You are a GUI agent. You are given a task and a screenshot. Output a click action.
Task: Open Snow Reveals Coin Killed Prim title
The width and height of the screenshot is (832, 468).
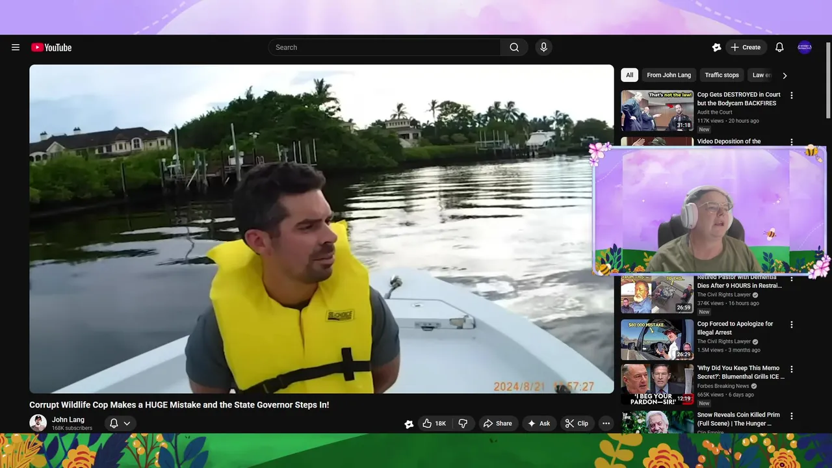pyautogui.click(x=738, y=419)
